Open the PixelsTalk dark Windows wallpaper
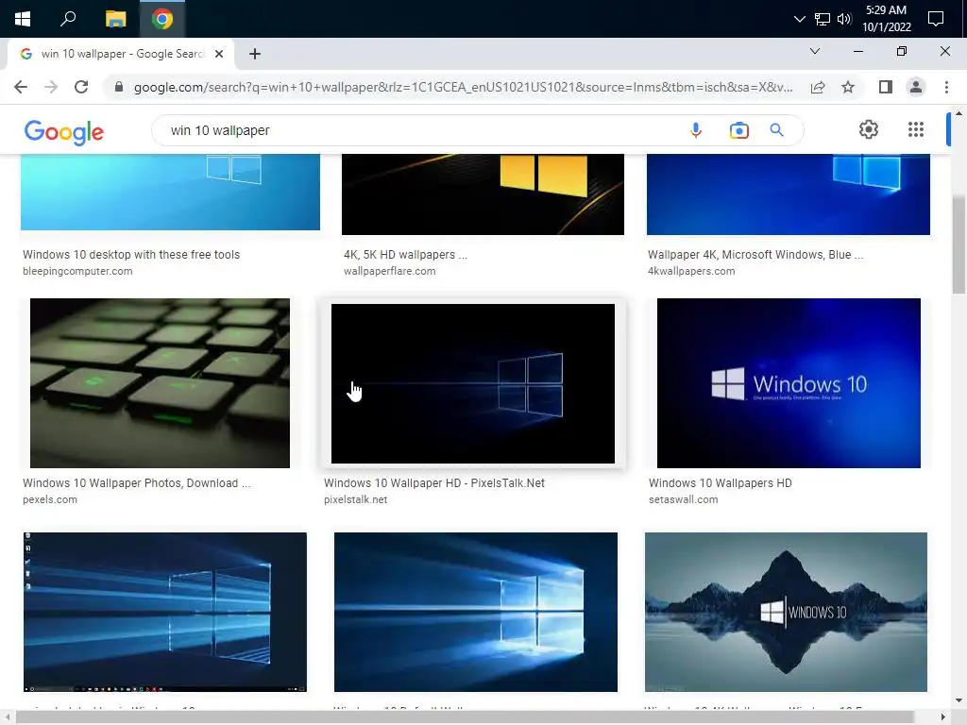 tap(473, 383)
